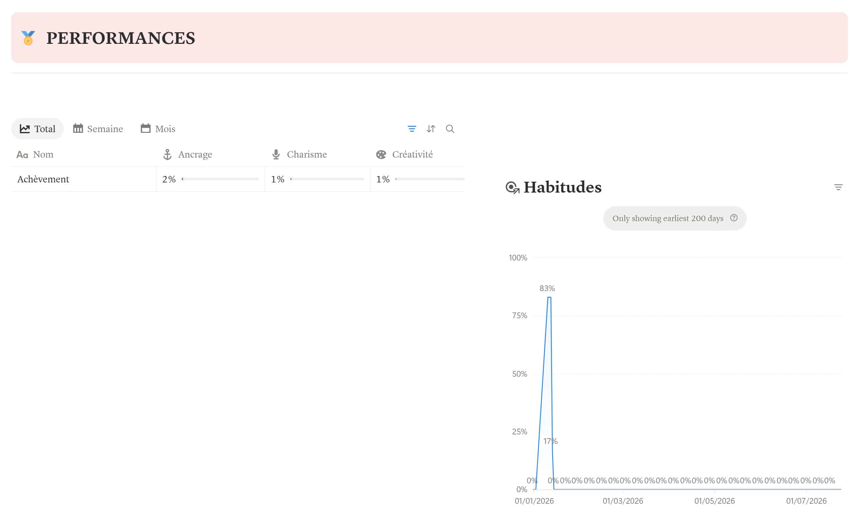Click the help icon in the 200 days notice
Viewport: 866px width, 518px height.
pyautogui.click(x=734, y=218)
